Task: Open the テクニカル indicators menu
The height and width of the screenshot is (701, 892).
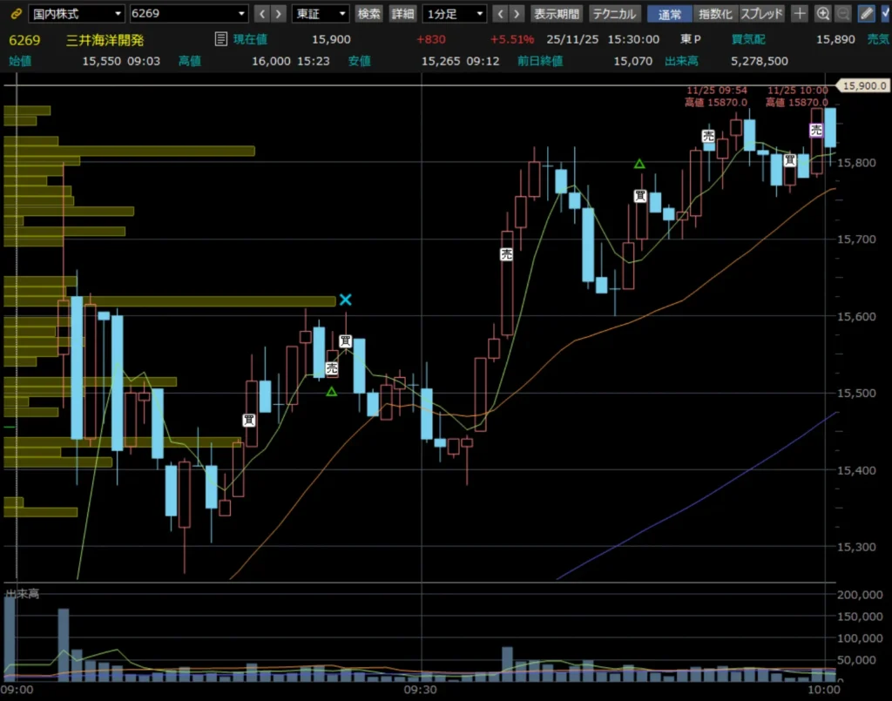Action: coord(615,14)
